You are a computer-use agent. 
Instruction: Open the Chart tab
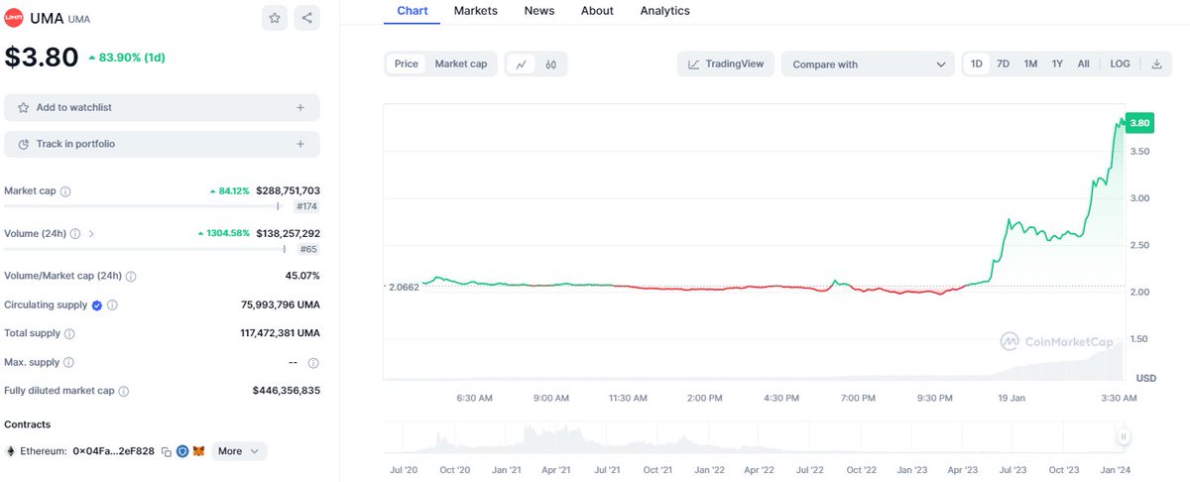pos(413,11)
